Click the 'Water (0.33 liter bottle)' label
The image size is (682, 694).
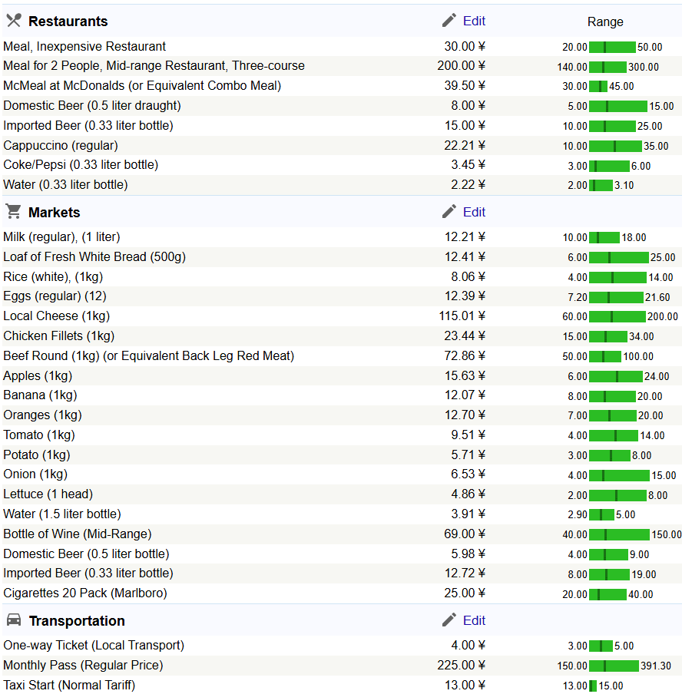(65, 184)
